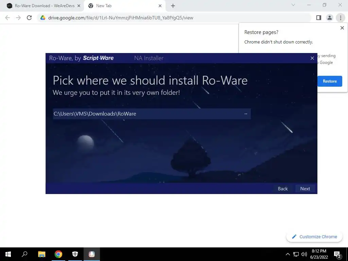Toggle Chrome side panel icon

319,18
